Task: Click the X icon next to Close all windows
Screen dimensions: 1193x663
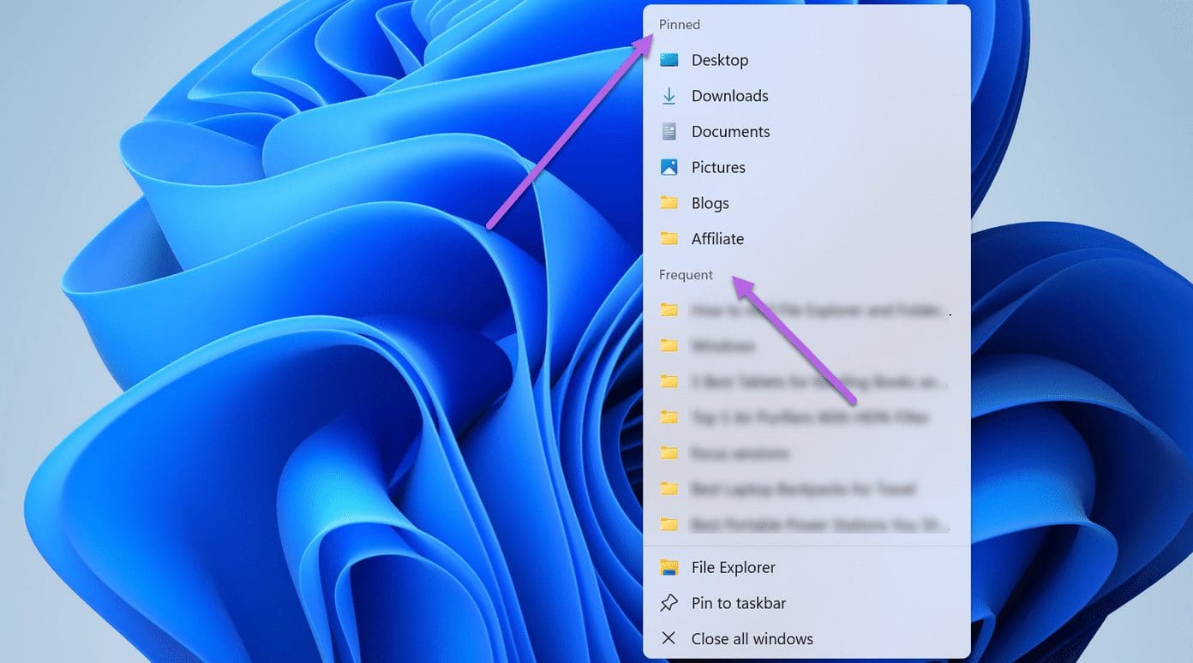Action: pos(669,638)
